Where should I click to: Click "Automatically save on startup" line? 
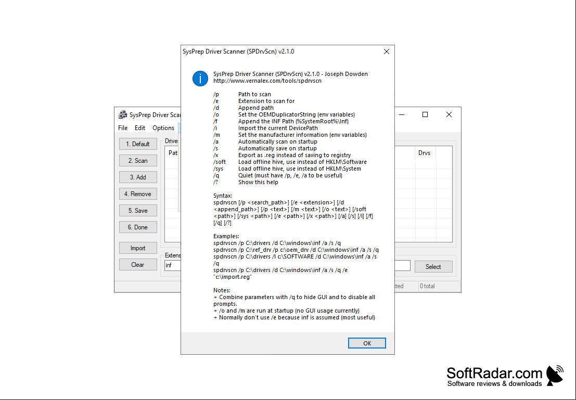(x=277, y=148)
